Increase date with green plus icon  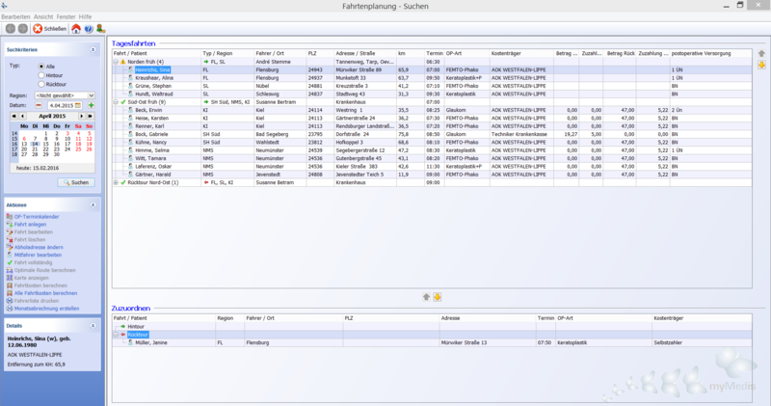click(x=91, y=105)
